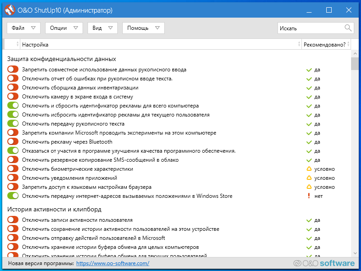Toggle user activity recording switch

tap(13, 220)
